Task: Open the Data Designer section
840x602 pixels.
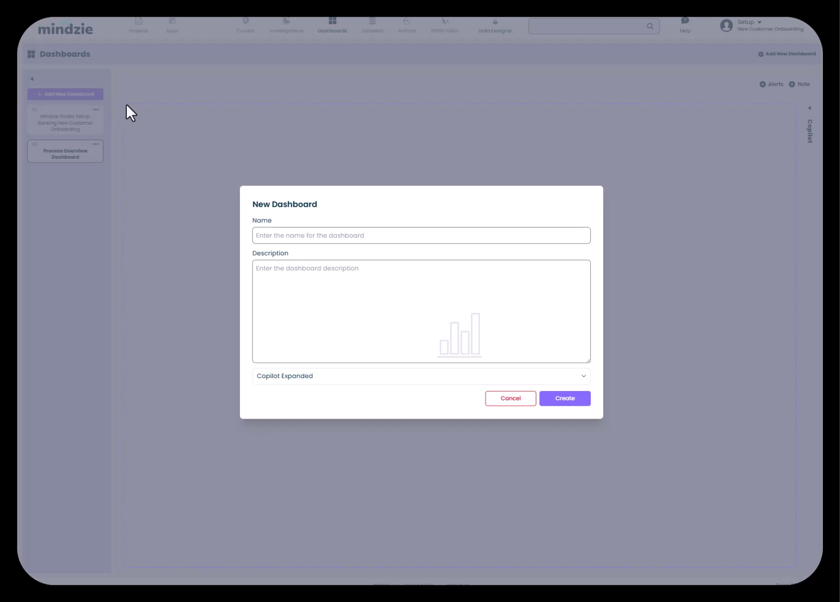Action: coord(495,26)
